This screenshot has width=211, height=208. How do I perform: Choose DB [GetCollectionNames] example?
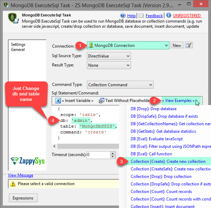click(171, 124)
